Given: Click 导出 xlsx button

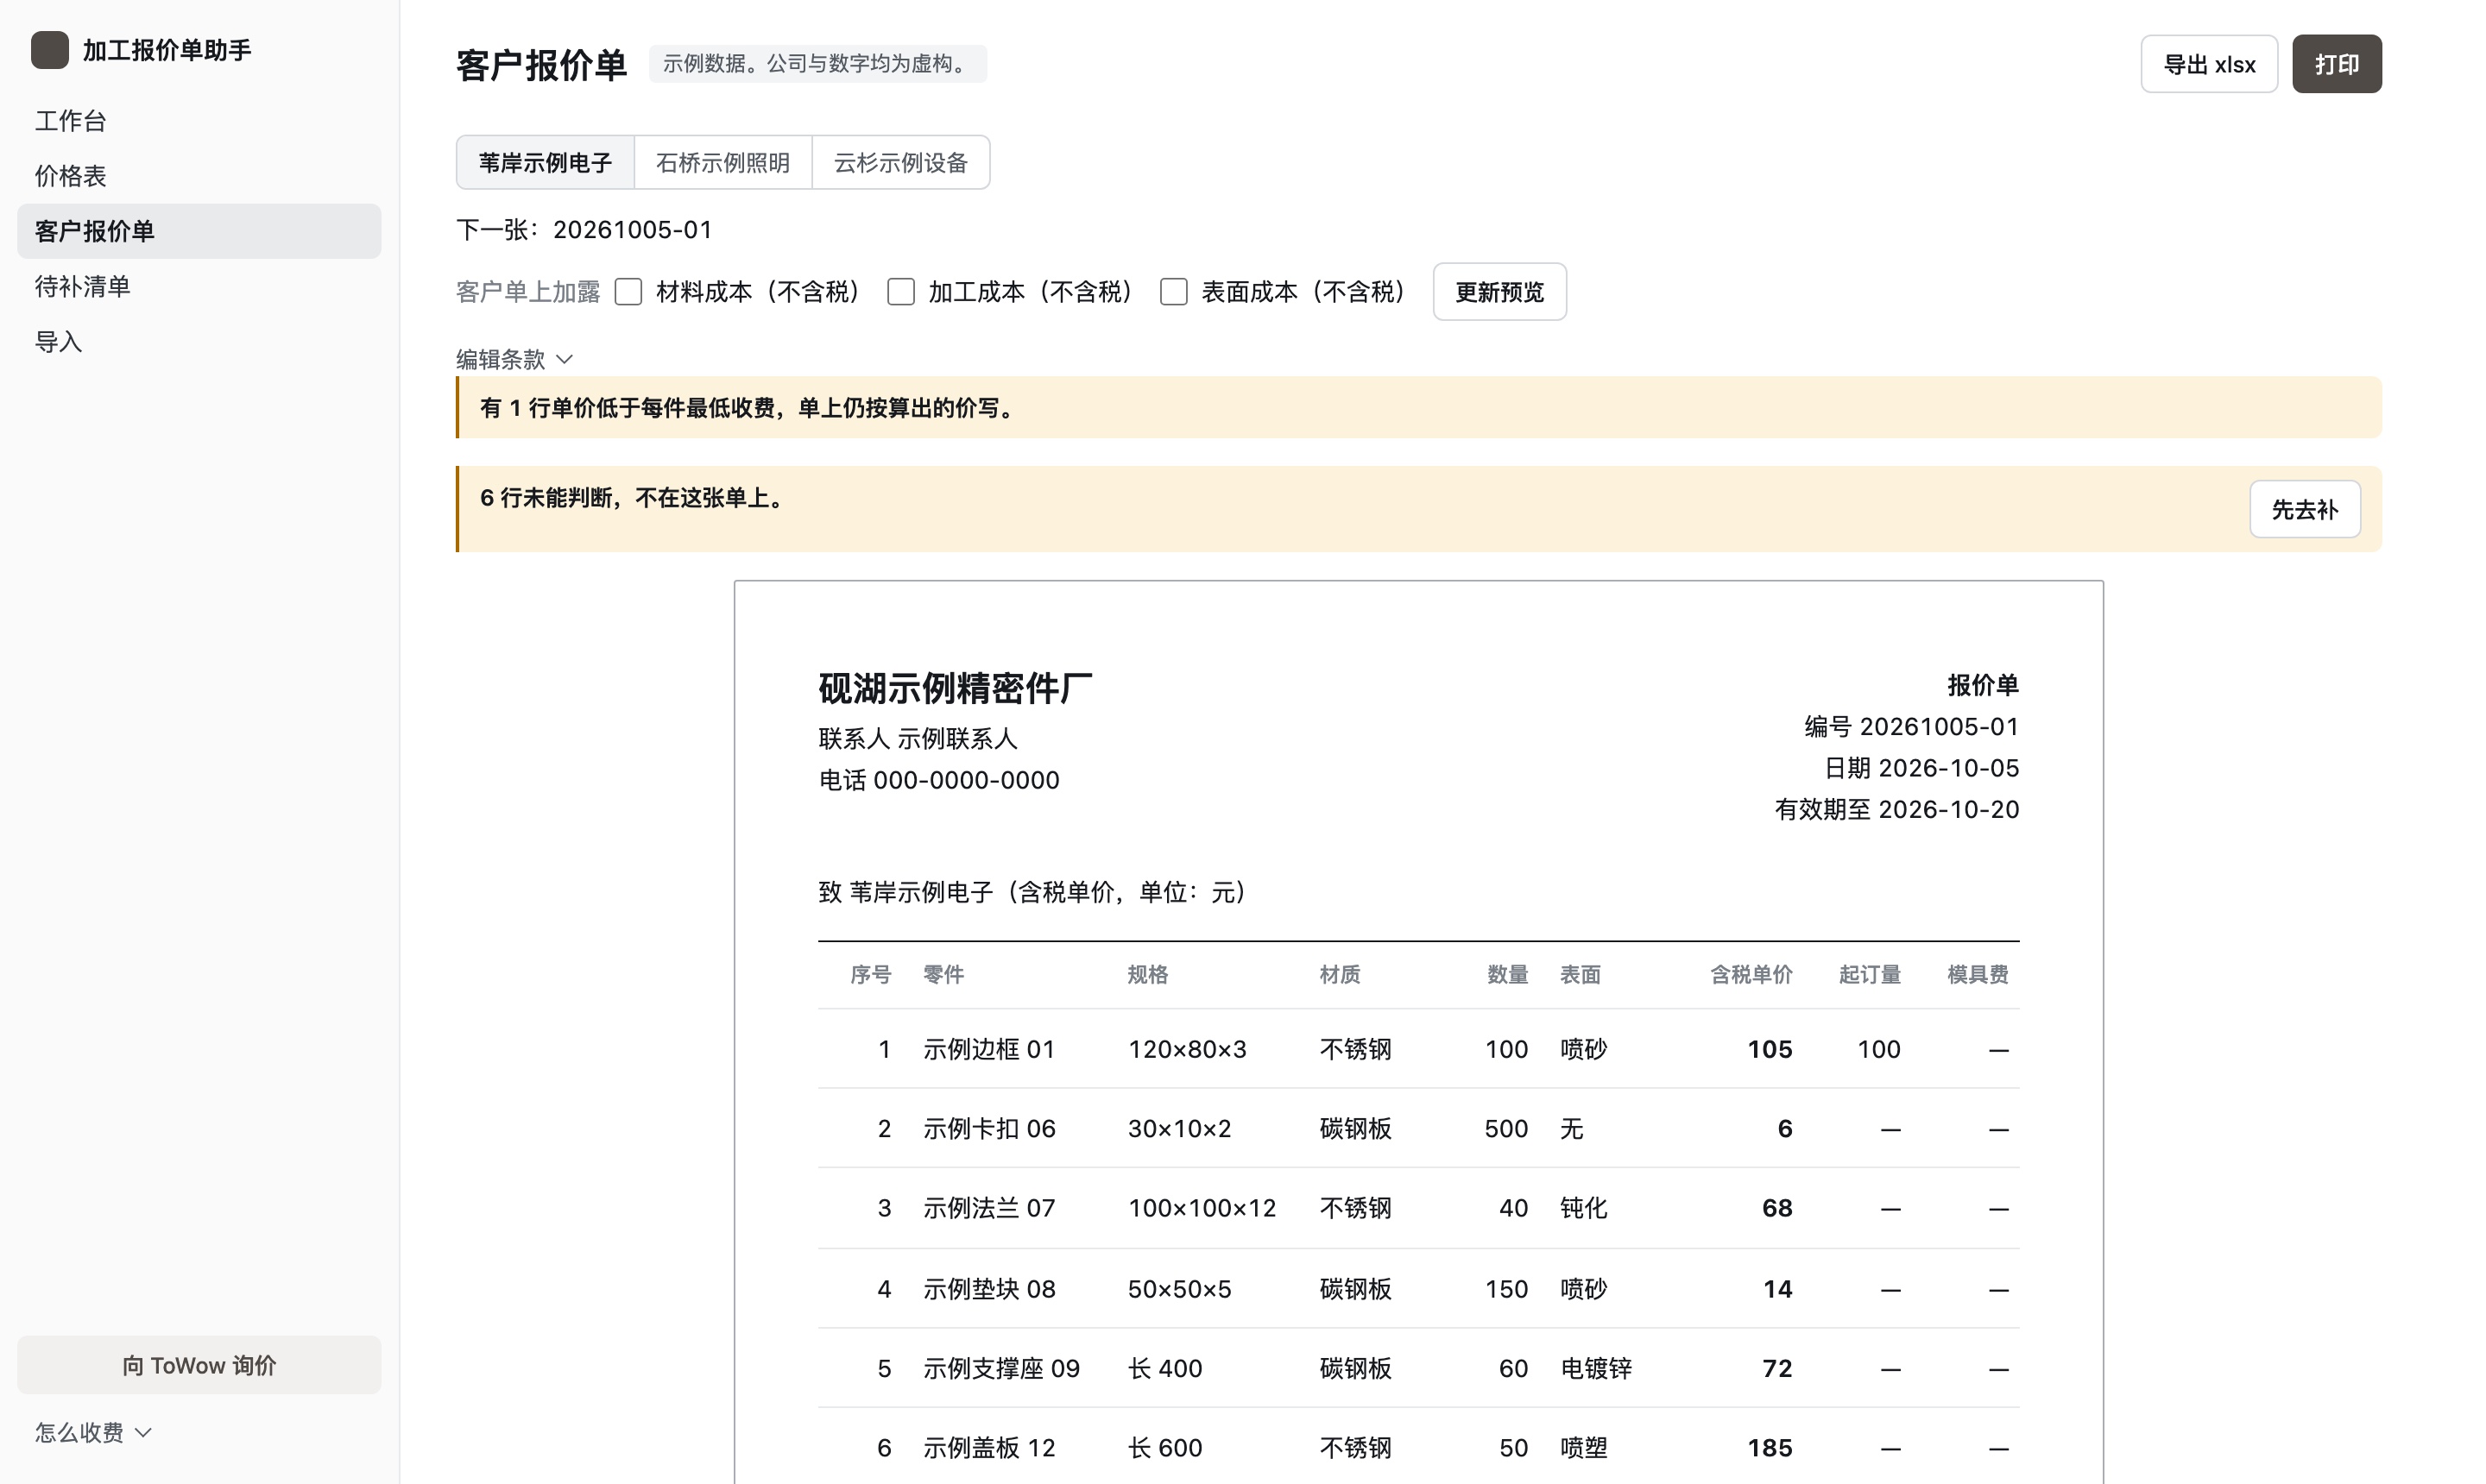Looking at the screenshot, I should click(x=2209, y=64).
